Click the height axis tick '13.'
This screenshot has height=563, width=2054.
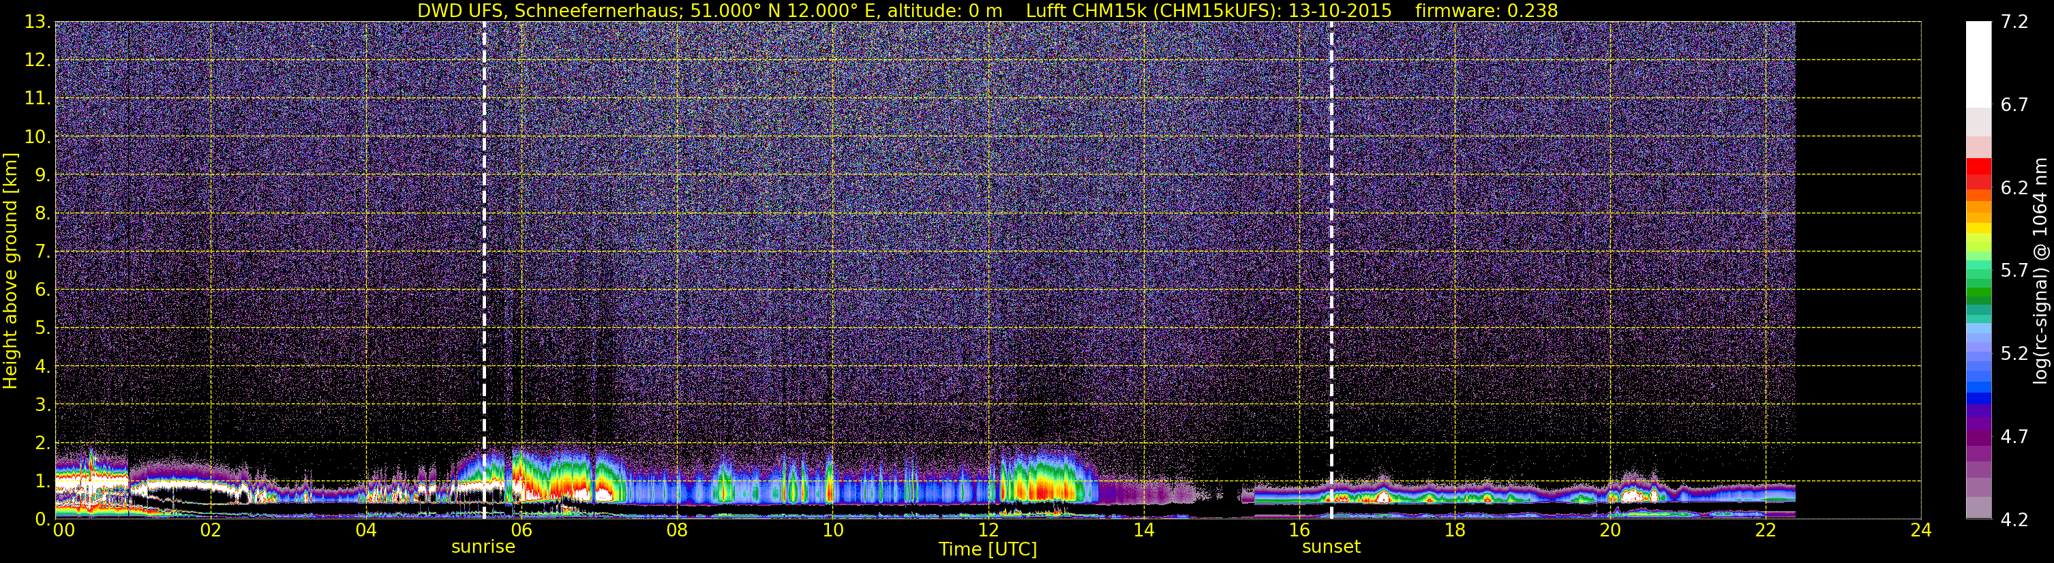point(37,22)
